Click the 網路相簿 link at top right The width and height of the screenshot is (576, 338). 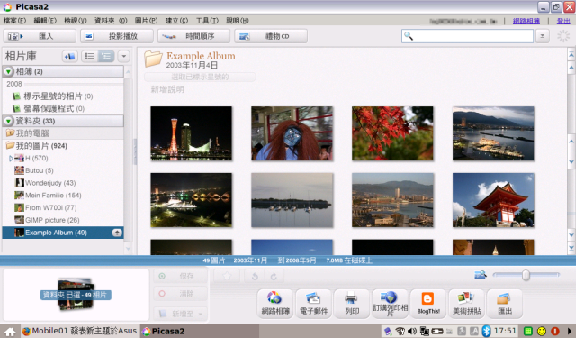pos(526,21)
